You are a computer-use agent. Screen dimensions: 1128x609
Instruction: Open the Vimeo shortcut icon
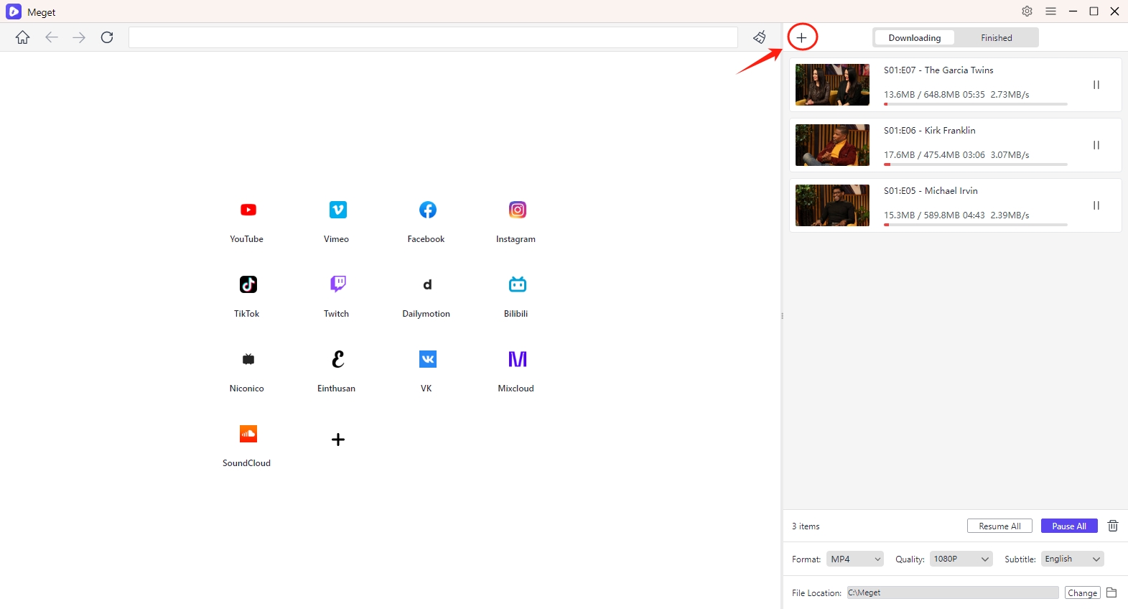pyautogui.click(x=337, y=210)
